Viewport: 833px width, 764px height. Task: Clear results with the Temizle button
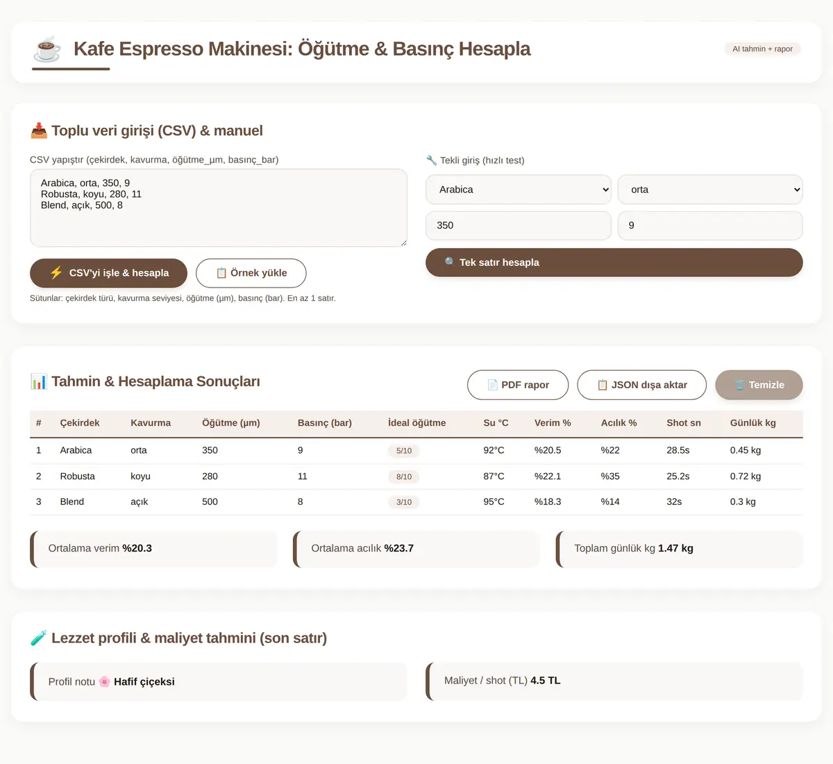tap(759, 385)
